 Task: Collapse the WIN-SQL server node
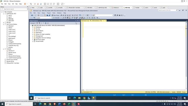31,26
